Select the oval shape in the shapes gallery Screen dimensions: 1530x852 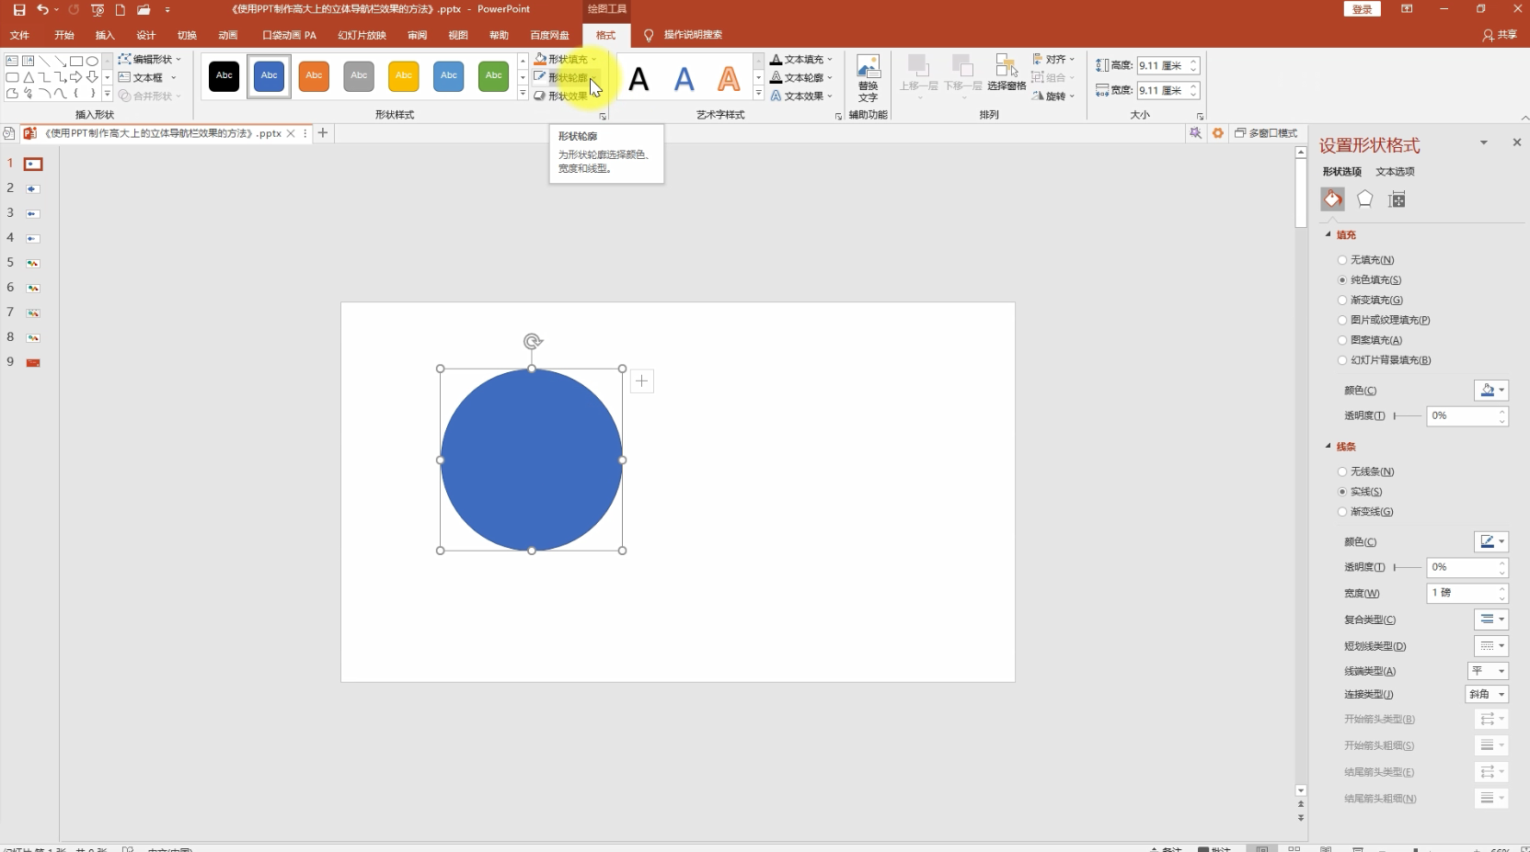click(x=92, y=62)
